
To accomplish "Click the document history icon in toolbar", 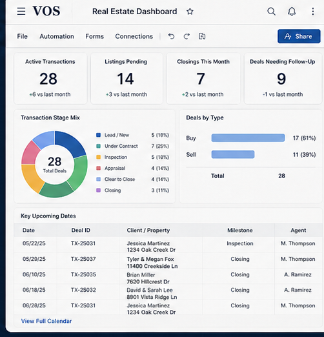I will pyautogui.click(x=202, y=36).
